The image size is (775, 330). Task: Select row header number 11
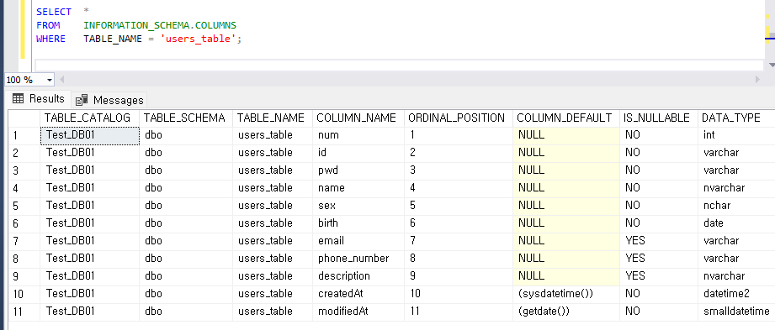pos(24,312)
